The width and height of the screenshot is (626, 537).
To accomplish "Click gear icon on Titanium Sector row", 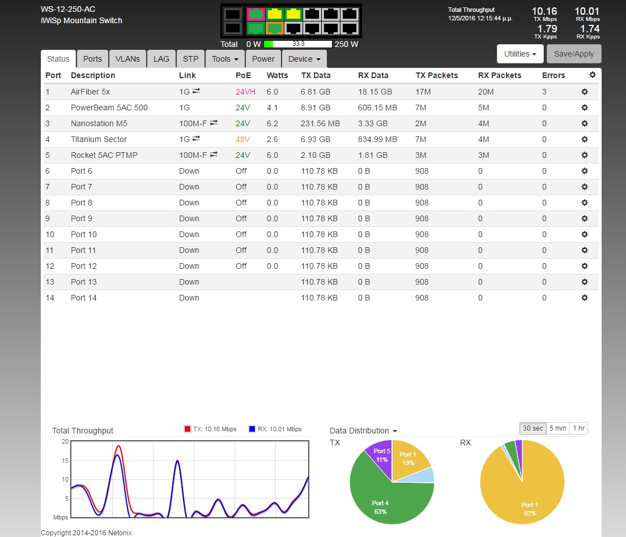I will click(x=585, y=139).
